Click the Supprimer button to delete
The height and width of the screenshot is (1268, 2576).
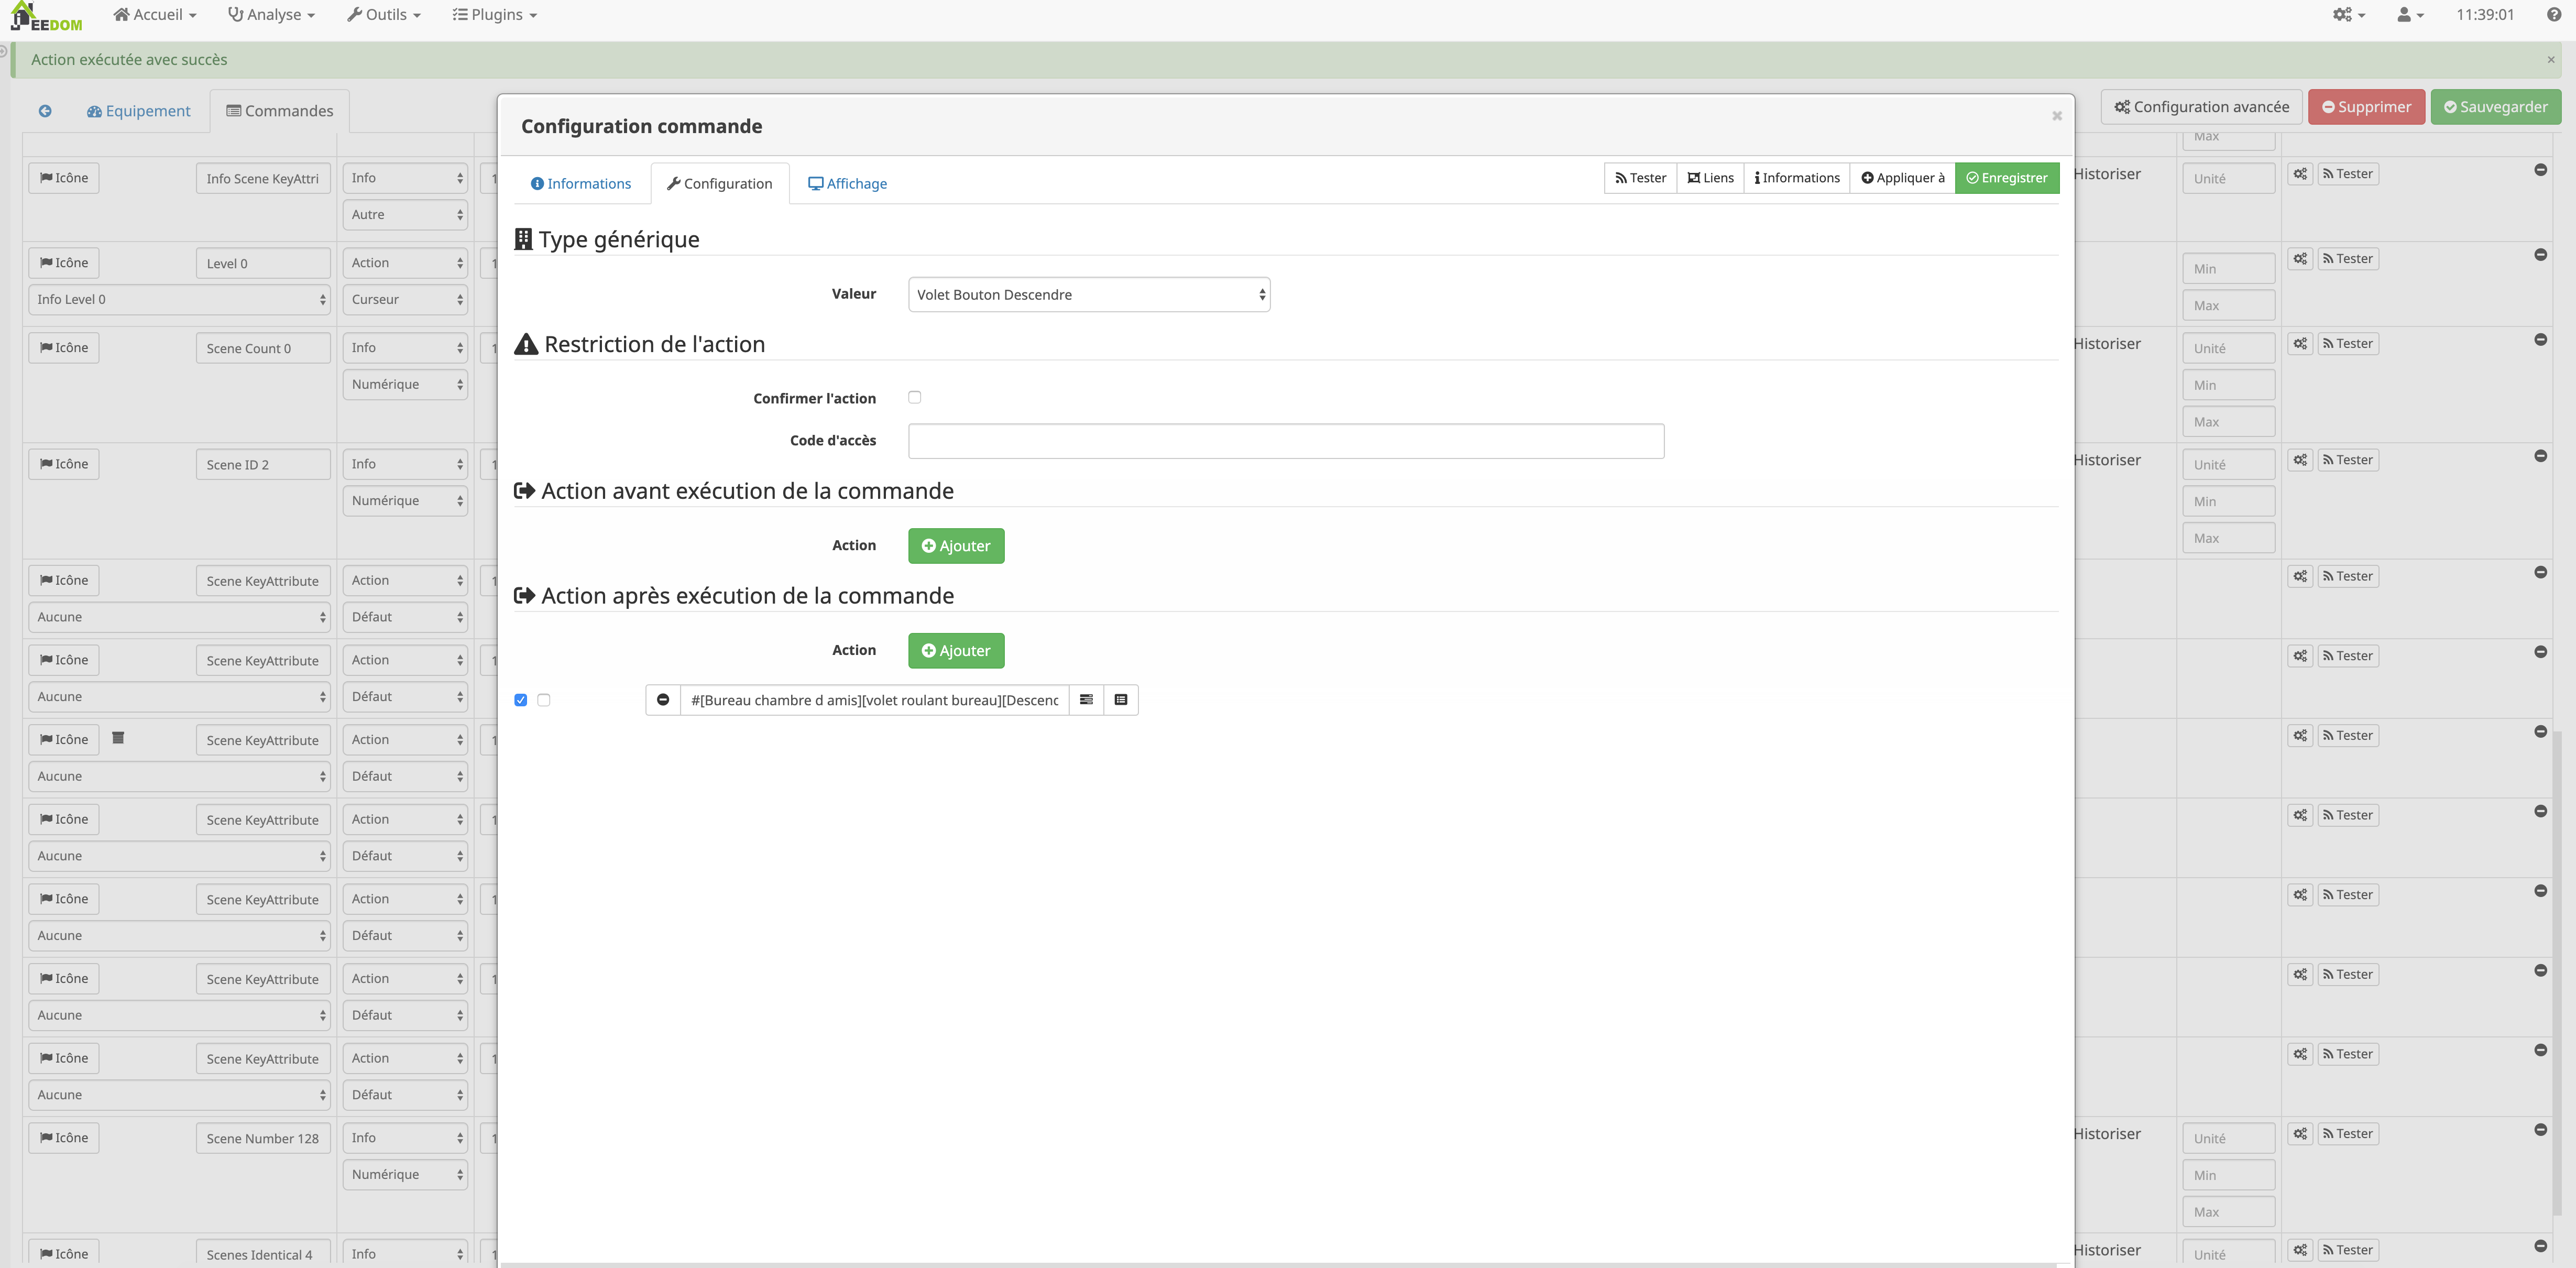coord(2367,105)
